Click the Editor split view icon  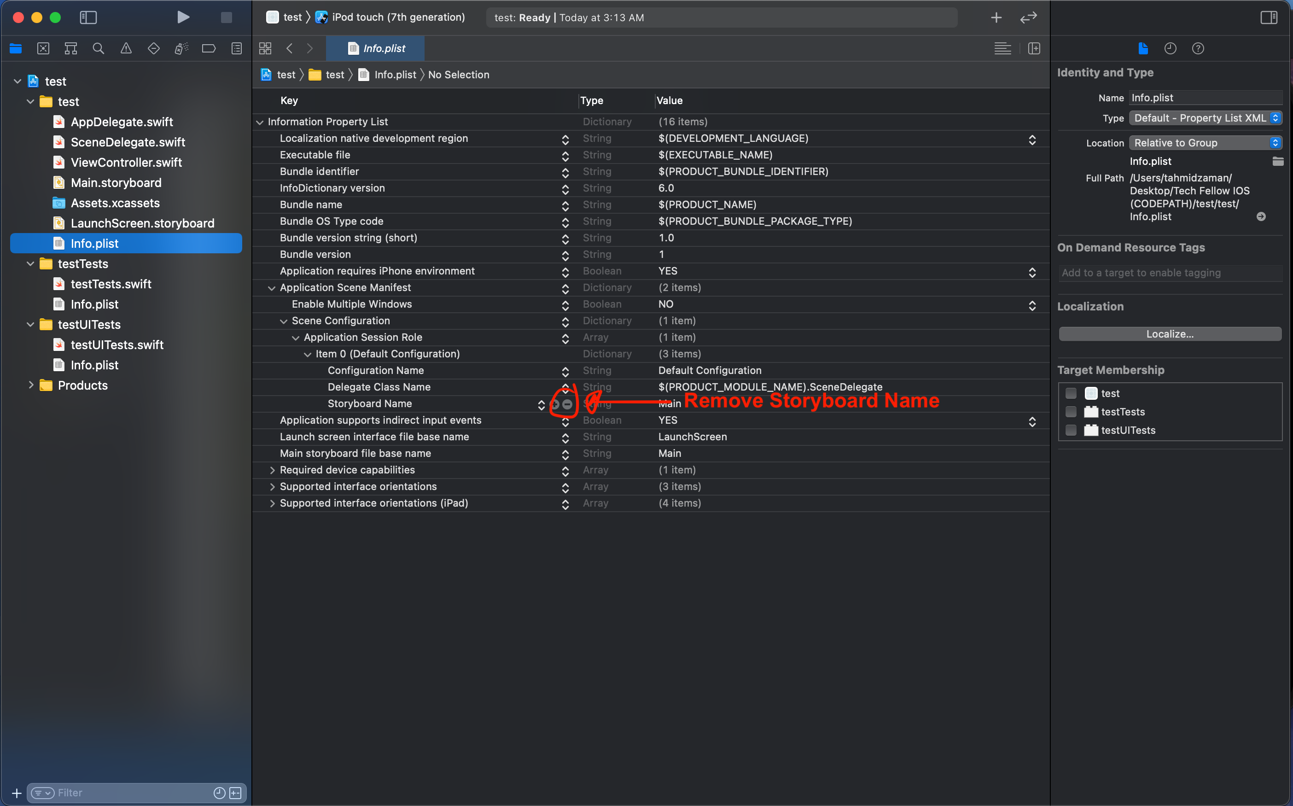[1034, 48]
